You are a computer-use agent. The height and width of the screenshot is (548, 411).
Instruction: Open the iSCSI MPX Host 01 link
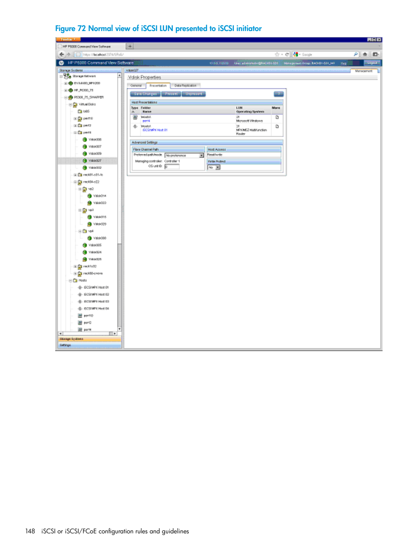click(155, 130)
